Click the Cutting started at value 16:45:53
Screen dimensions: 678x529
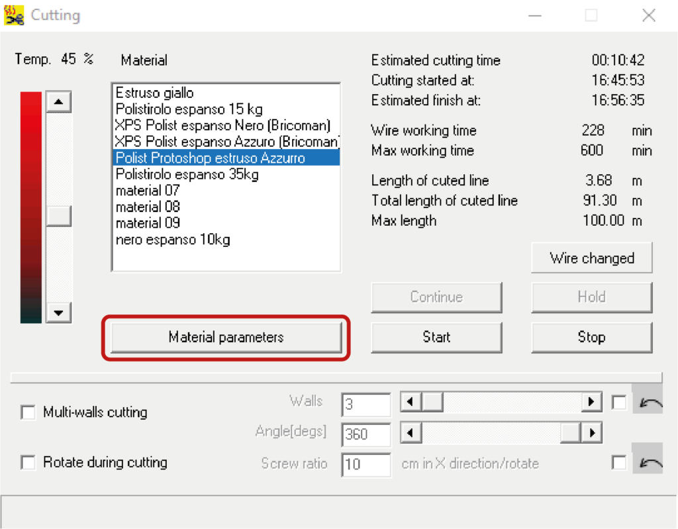coord(618,80)
